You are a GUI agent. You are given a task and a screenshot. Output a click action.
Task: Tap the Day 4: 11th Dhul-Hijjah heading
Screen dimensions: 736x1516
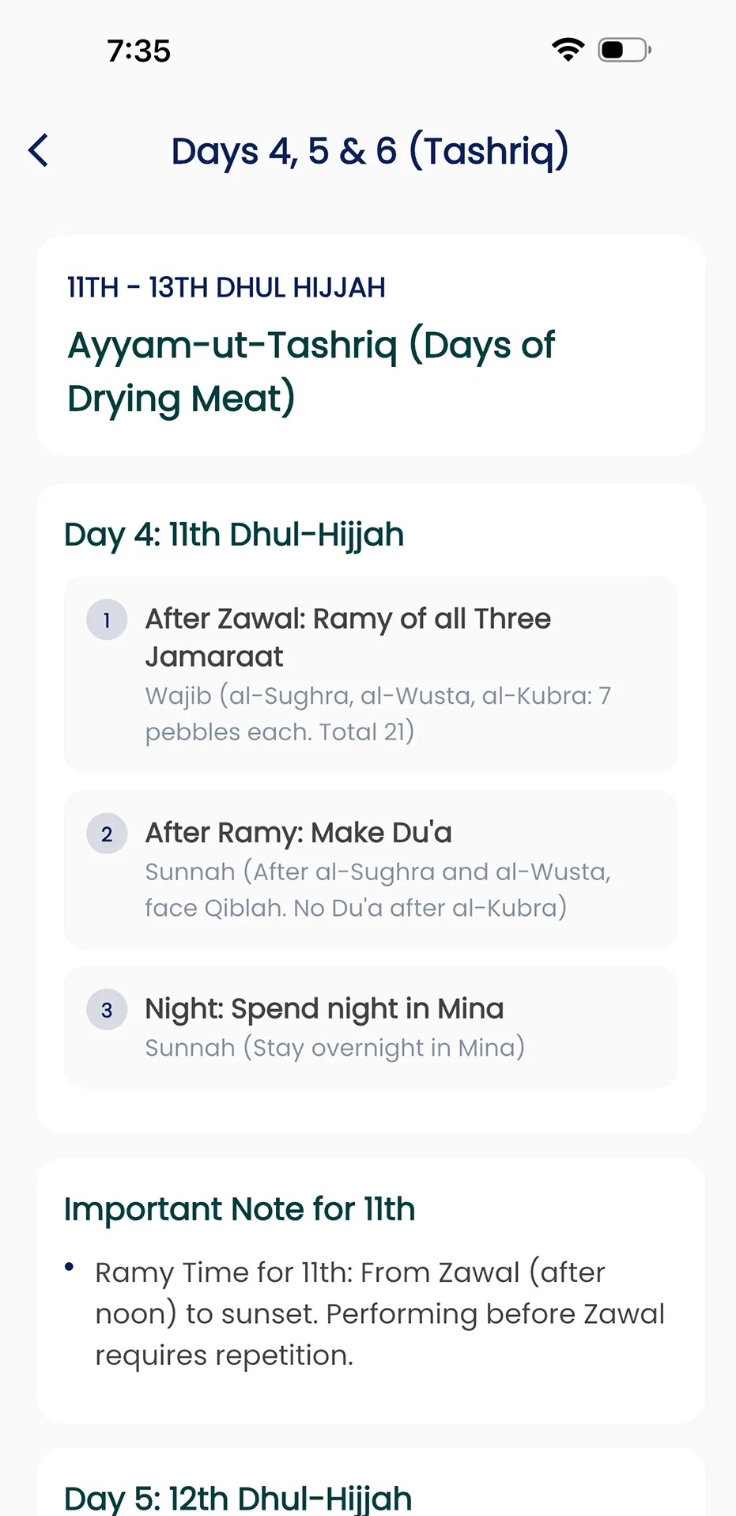234,535
